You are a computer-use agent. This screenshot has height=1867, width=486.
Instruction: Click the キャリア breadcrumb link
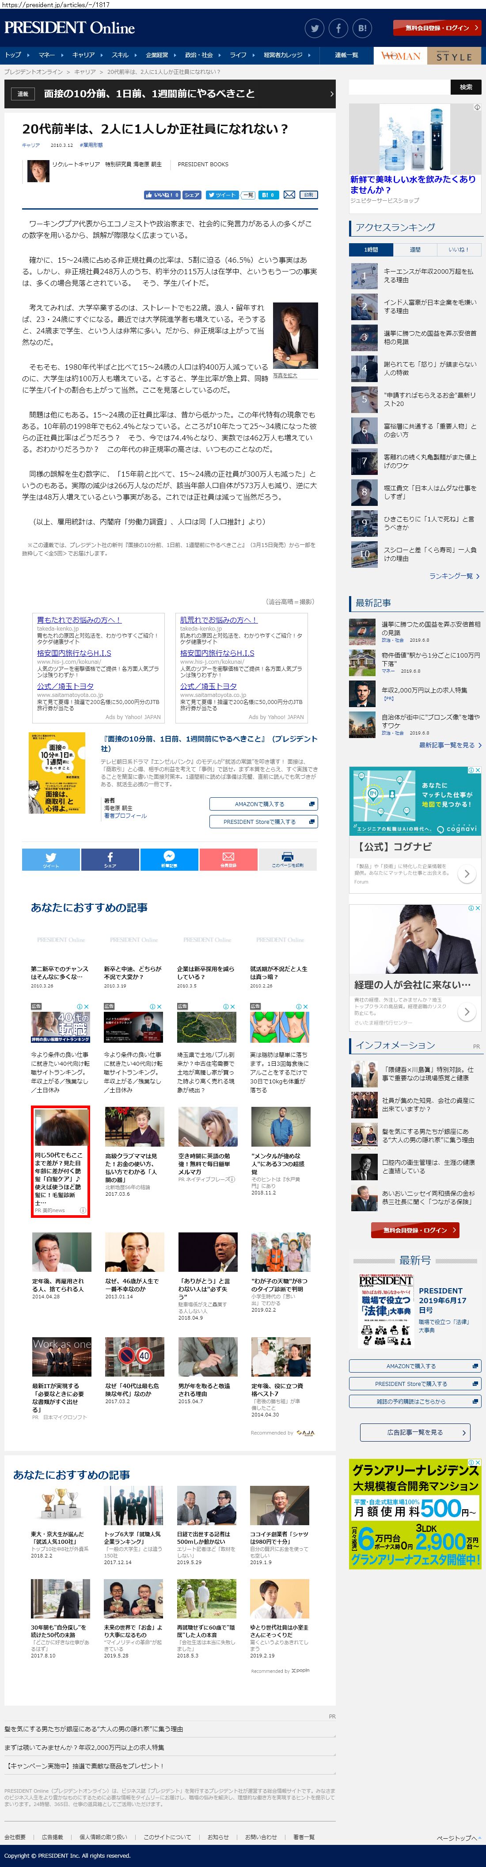pyautogui.click(x=85, y=72)
